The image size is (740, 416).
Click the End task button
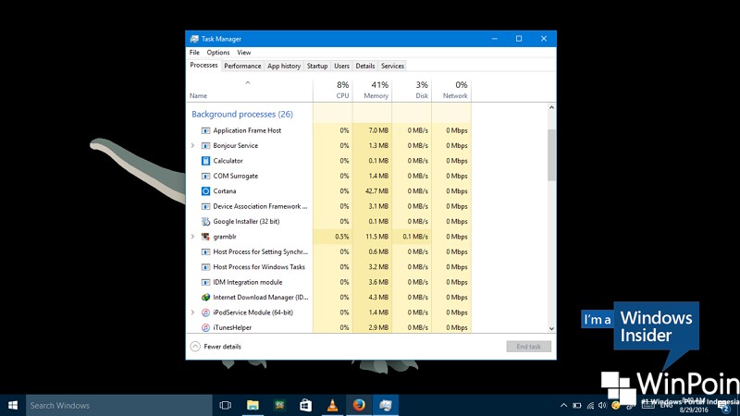click(x=528, y=347)
